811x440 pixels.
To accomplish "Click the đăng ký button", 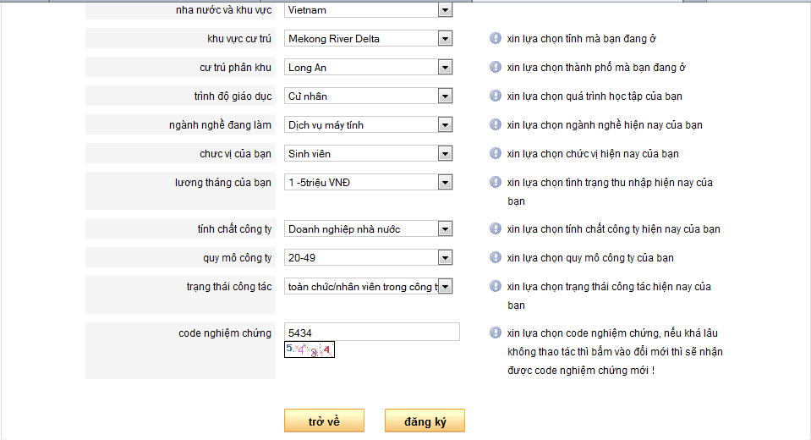I will coord(425,421).
